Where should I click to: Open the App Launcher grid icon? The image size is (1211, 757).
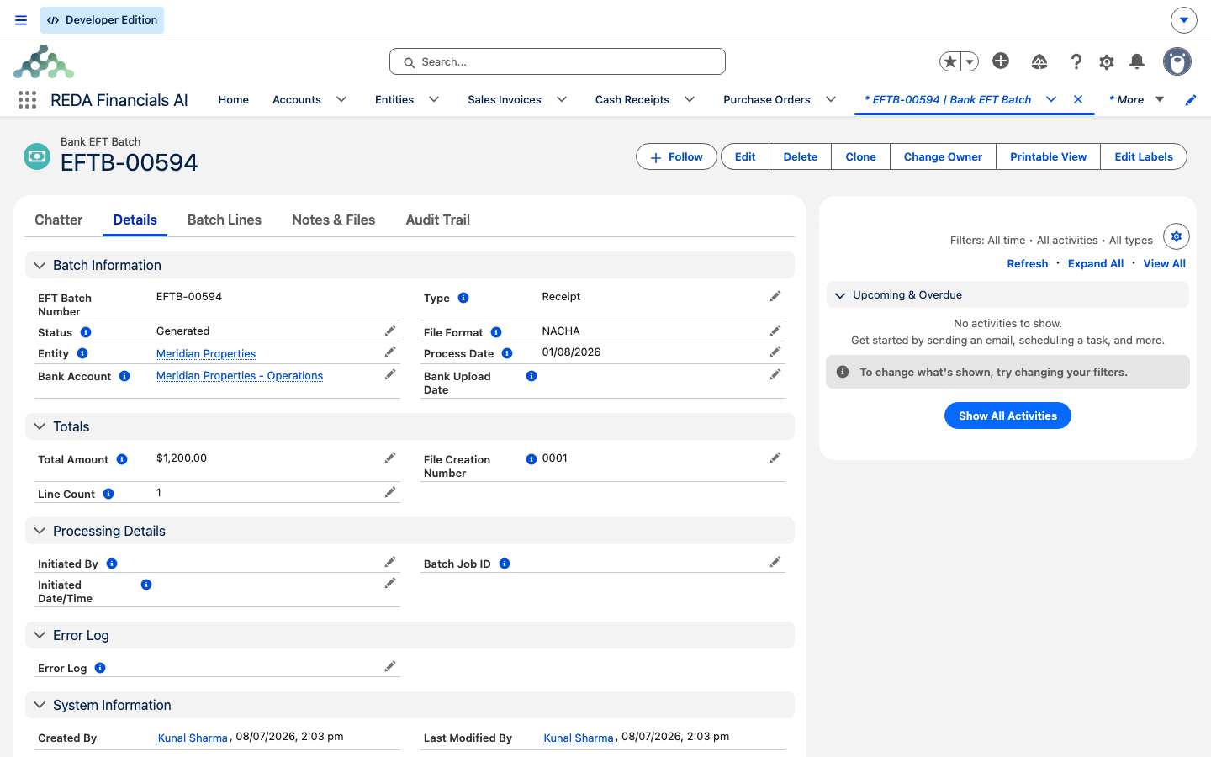point(27,100)
